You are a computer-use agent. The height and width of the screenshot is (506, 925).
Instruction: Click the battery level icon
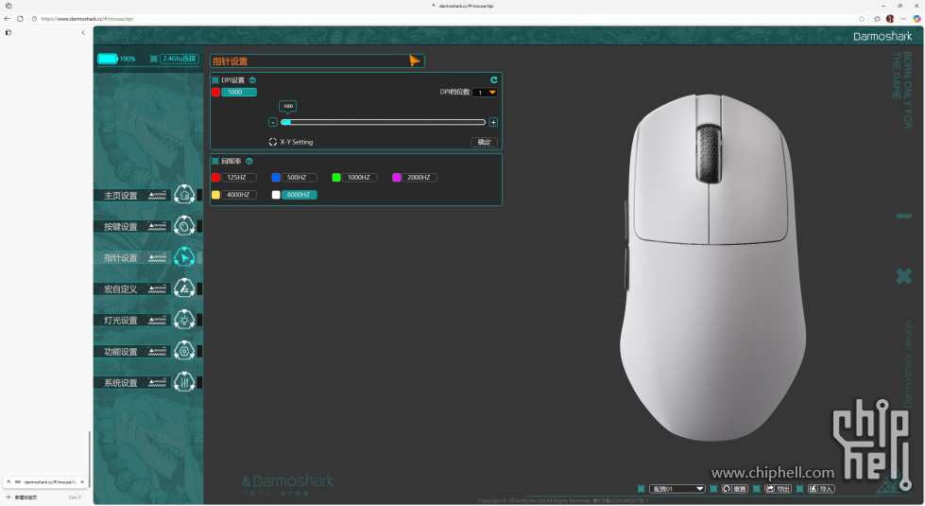pyautogui.click(x=108, y=59)
